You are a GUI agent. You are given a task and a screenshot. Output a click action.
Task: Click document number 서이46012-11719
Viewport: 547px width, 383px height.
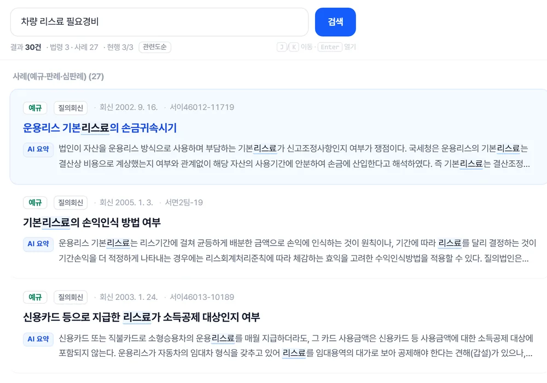coord(202,107)
